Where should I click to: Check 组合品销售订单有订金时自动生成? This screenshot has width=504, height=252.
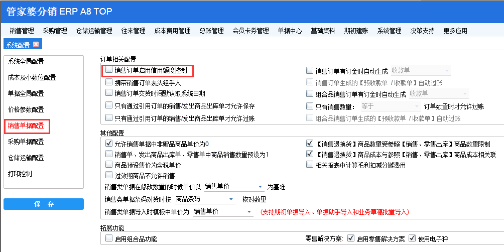point(310,93)
